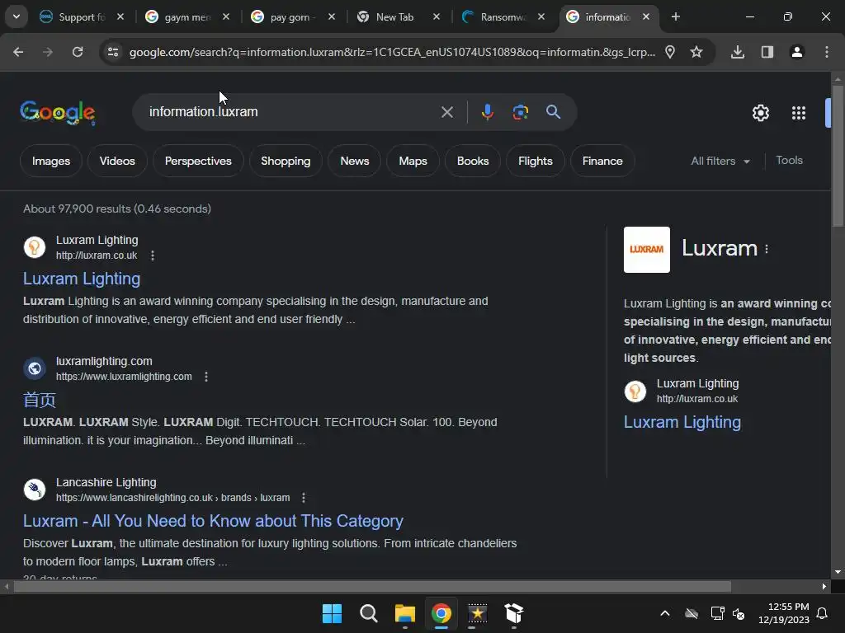Search by image with Google Lens
This screenshot has width=845, height=633.
point(520,112)
